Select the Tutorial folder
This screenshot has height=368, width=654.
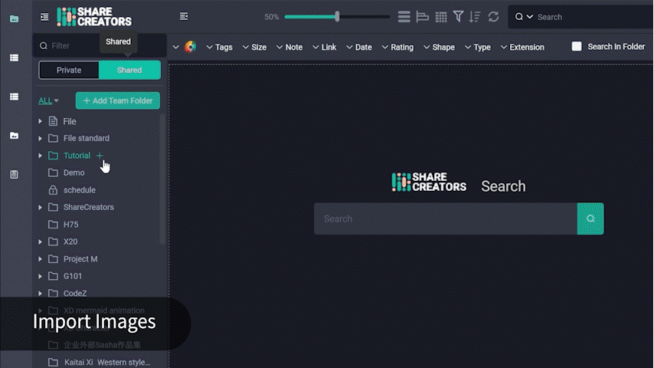77,156
